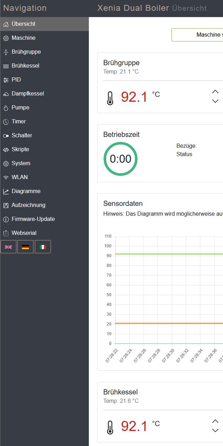Viewport: 223px width, 446px height.
Task: Click the 07:28:22 chart axis label
Action: (112, 355)
